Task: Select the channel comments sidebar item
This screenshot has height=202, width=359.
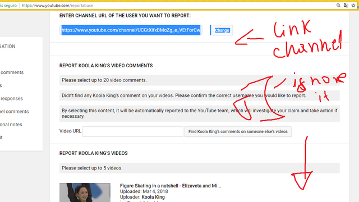Action: (x=14, y=112)
